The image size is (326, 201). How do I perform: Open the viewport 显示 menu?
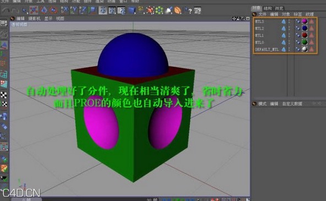coord(48,19)
